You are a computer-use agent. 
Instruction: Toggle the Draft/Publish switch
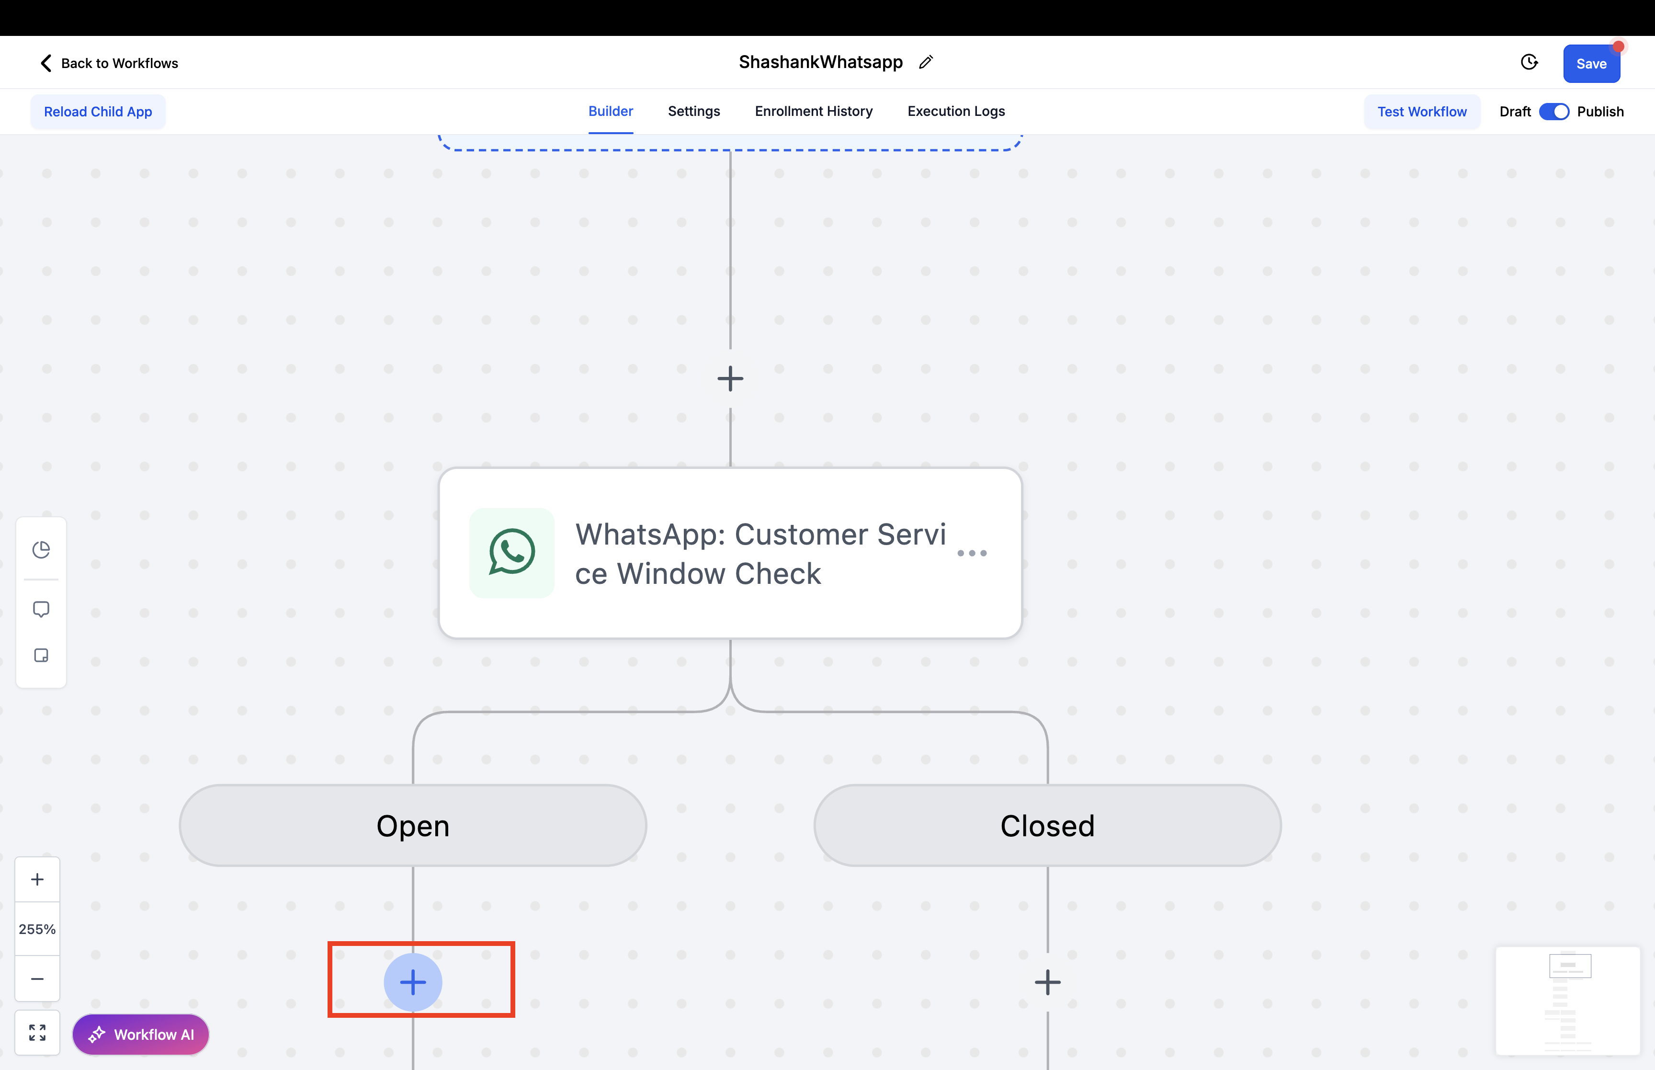coord(1553,112)
